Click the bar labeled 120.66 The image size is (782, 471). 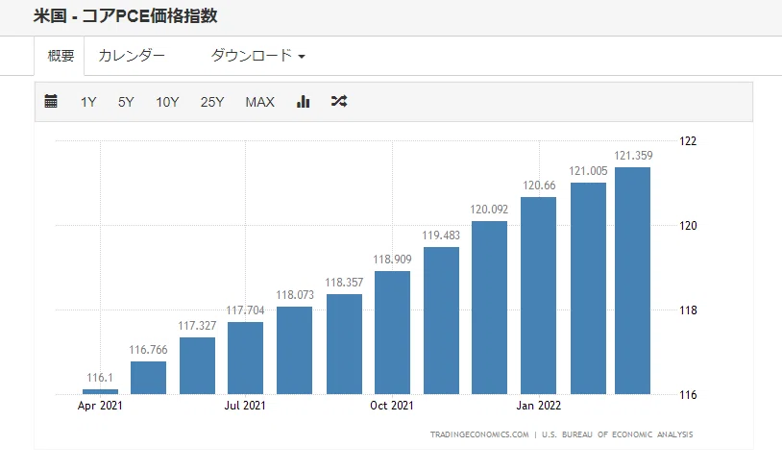pos(539,295)
